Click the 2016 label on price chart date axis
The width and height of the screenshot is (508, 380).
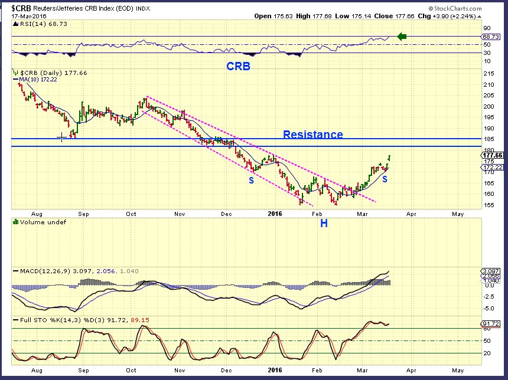pos(275,214)
